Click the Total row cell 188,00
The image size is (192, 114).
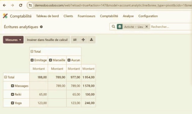(x=39, y=77)
